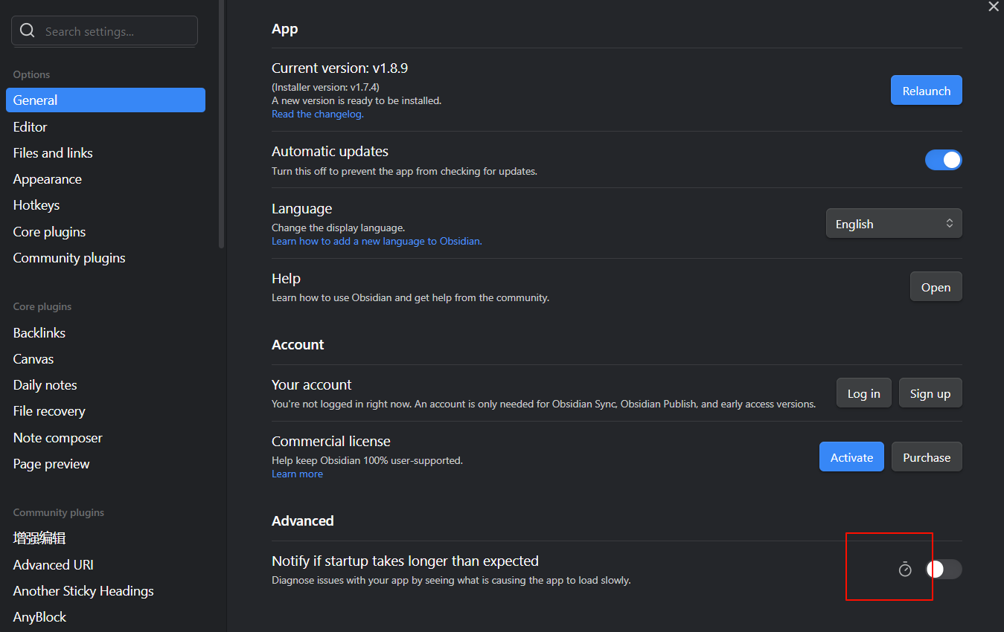This screenshot has width=1004, height=632.
Task: Enable startup time notification toggle
Action: pyautogui.click(x=944, y=570)
